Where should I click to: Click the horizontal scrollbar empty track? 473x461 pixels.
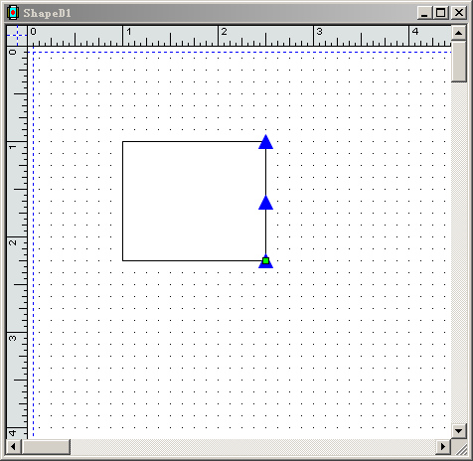tap(252, 447)
